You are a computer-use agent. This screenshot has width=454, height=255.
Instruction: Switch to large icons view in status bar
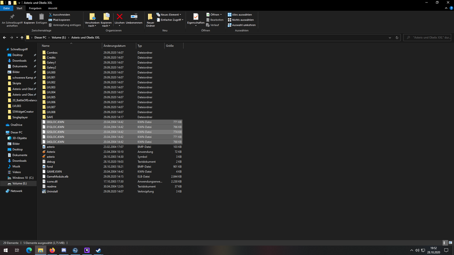pos(450,243)
